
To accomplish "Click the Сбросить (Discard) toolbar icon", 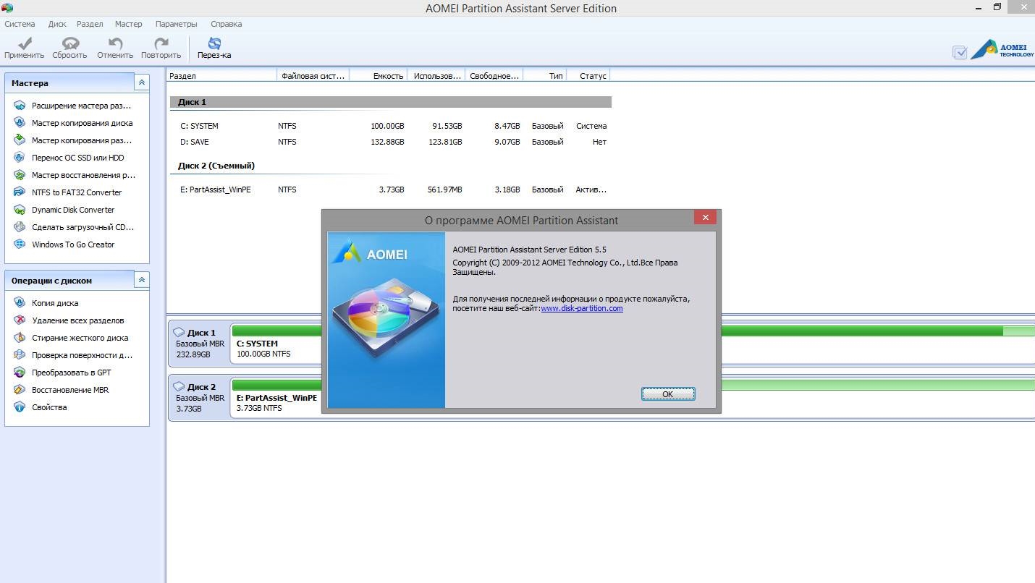I will click(69, 43).
